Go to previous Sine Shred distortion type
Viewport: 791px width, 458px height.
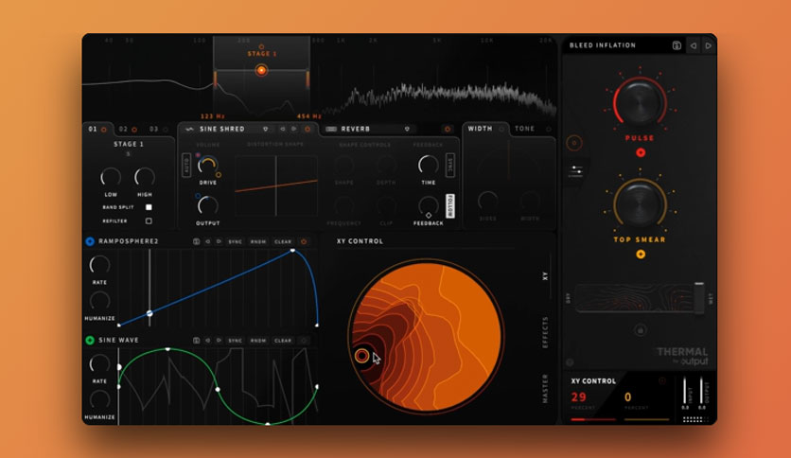(283, 129)
